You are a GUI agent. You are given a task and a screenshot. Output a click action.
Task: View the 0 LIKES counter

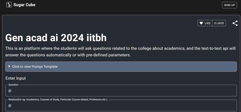point(219,23)
